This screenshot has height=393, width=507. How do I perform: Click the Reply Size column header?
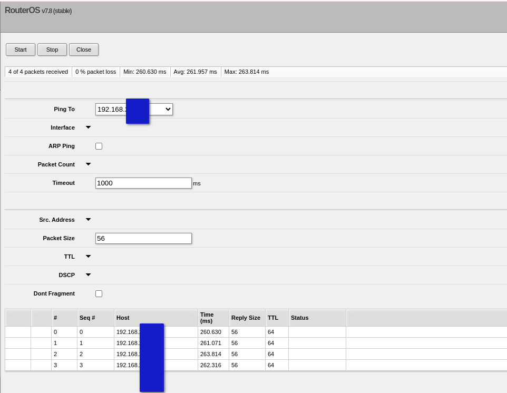click(246, 318)
